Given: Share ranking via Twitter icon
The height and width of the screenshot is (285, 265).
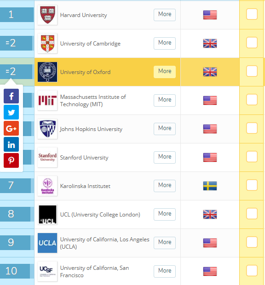Looking at the screenshot, I should (x=12, y=112).
